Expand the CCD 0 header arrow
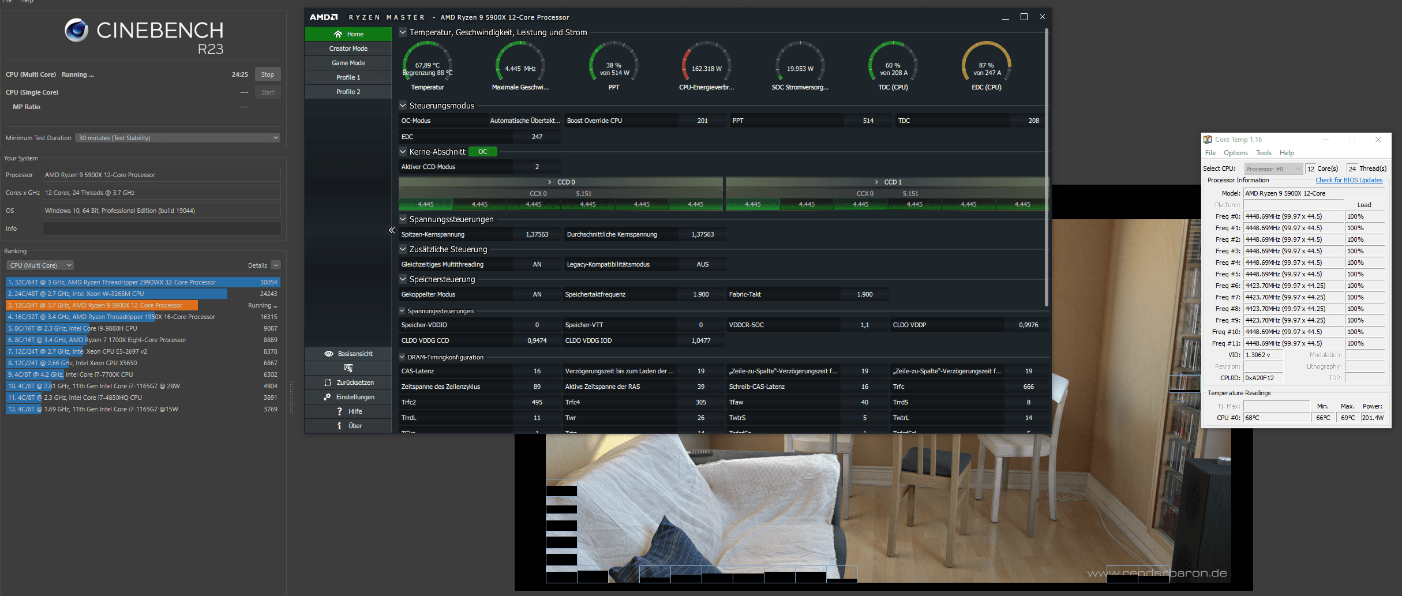This screenshot has width=1402, height=596. [x=550, y=182]
